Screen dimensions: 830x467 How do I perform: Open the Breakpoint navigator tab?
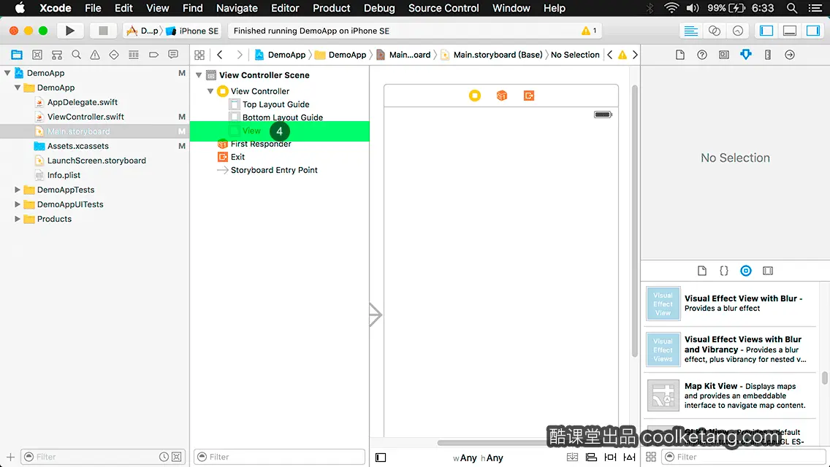(x=153, y=55)
